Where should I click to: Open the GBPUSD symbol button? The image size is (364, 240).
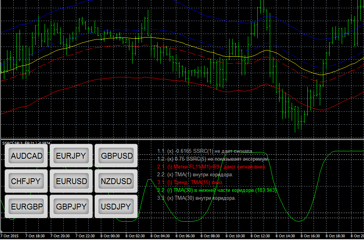coord(116,156)
